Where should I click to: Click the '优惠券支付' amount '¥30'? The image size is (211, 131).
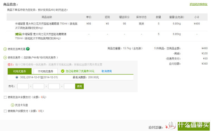click(205, 59)
